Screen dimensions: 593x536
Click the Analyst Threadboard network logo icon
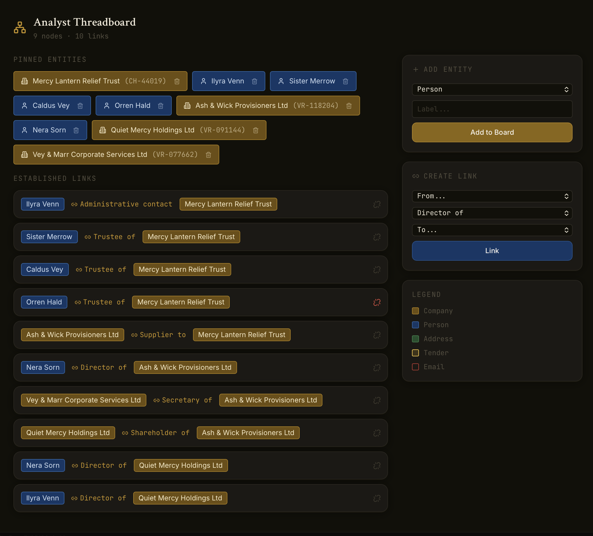(x=20, y=27)
